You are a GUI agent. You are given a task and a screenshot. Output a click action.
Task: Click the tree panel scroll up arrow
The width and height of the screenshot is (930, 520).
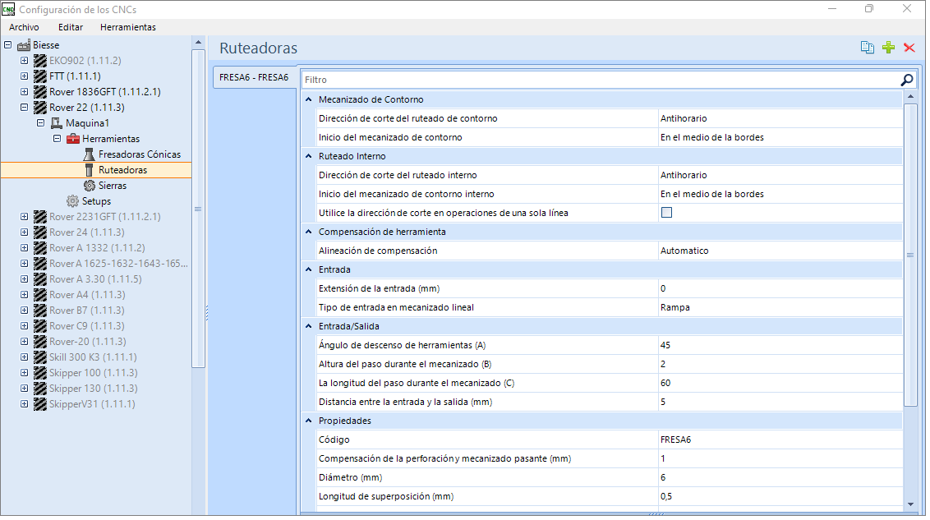tap(198, 42)
